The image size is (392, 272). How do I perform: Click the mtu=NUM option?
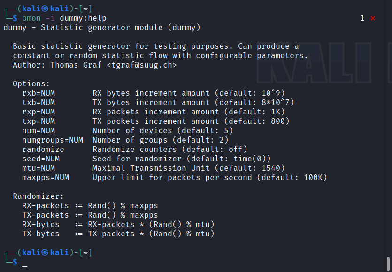tap(38, 168)
